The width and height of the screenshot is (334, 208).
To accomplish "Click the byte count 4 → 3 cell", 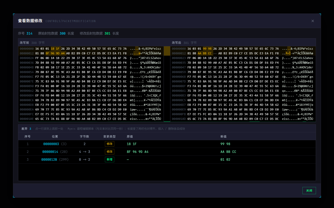I will point(85,152).
